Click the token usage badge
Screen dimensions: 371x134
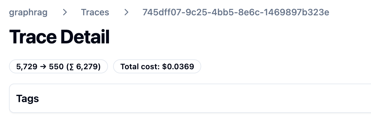click(58, 67)
